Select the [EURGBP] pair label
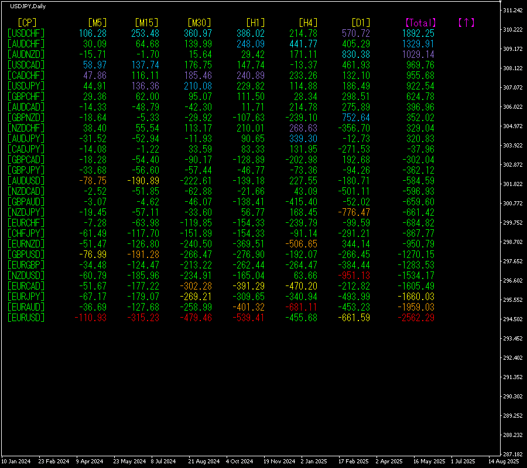 tap(26, 265)
